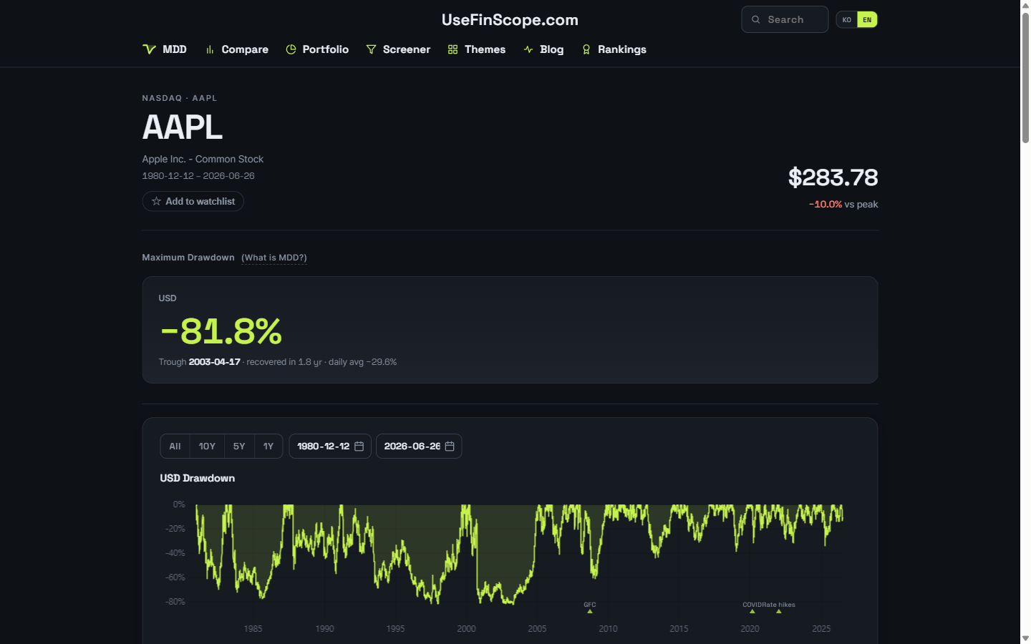Click the page scrollbar thumb
The height and width of the screenshot is (644, 1031).
[x=1025, y=77]
